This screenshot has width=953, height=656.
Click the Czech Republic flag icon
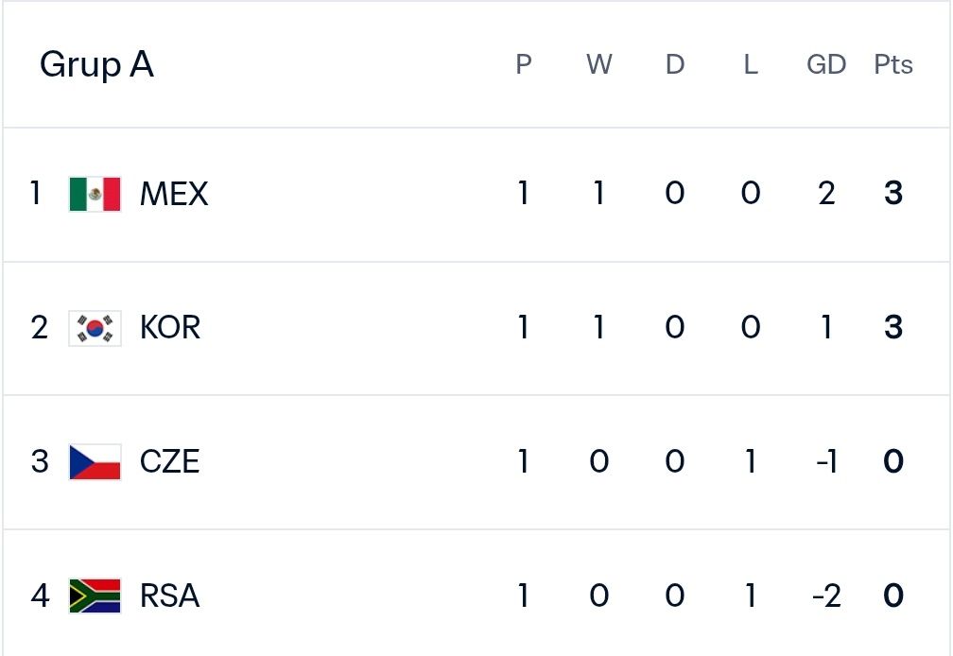(95, 462)
